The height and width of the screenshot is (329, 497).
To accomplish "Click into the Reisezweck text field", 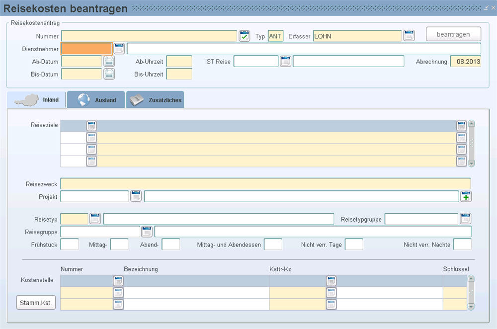I will (265, 184).
